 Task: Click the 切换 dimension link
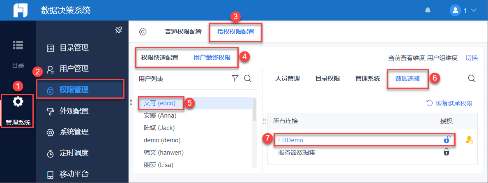(472, 58)
